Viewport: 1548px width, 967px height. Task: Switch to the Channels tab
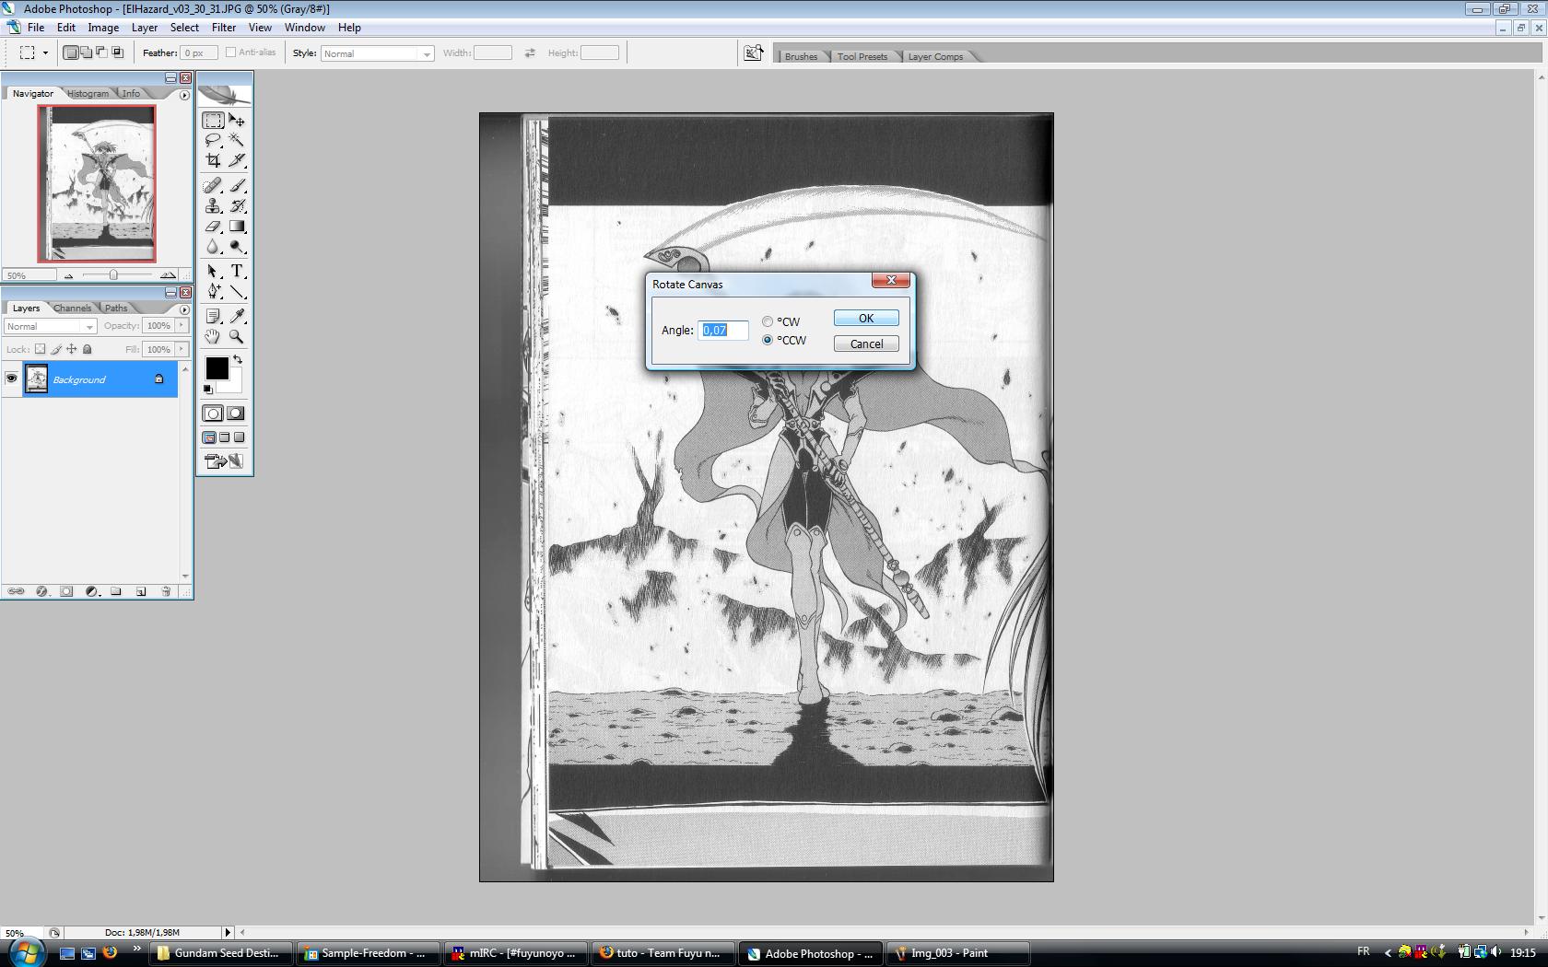72,309
